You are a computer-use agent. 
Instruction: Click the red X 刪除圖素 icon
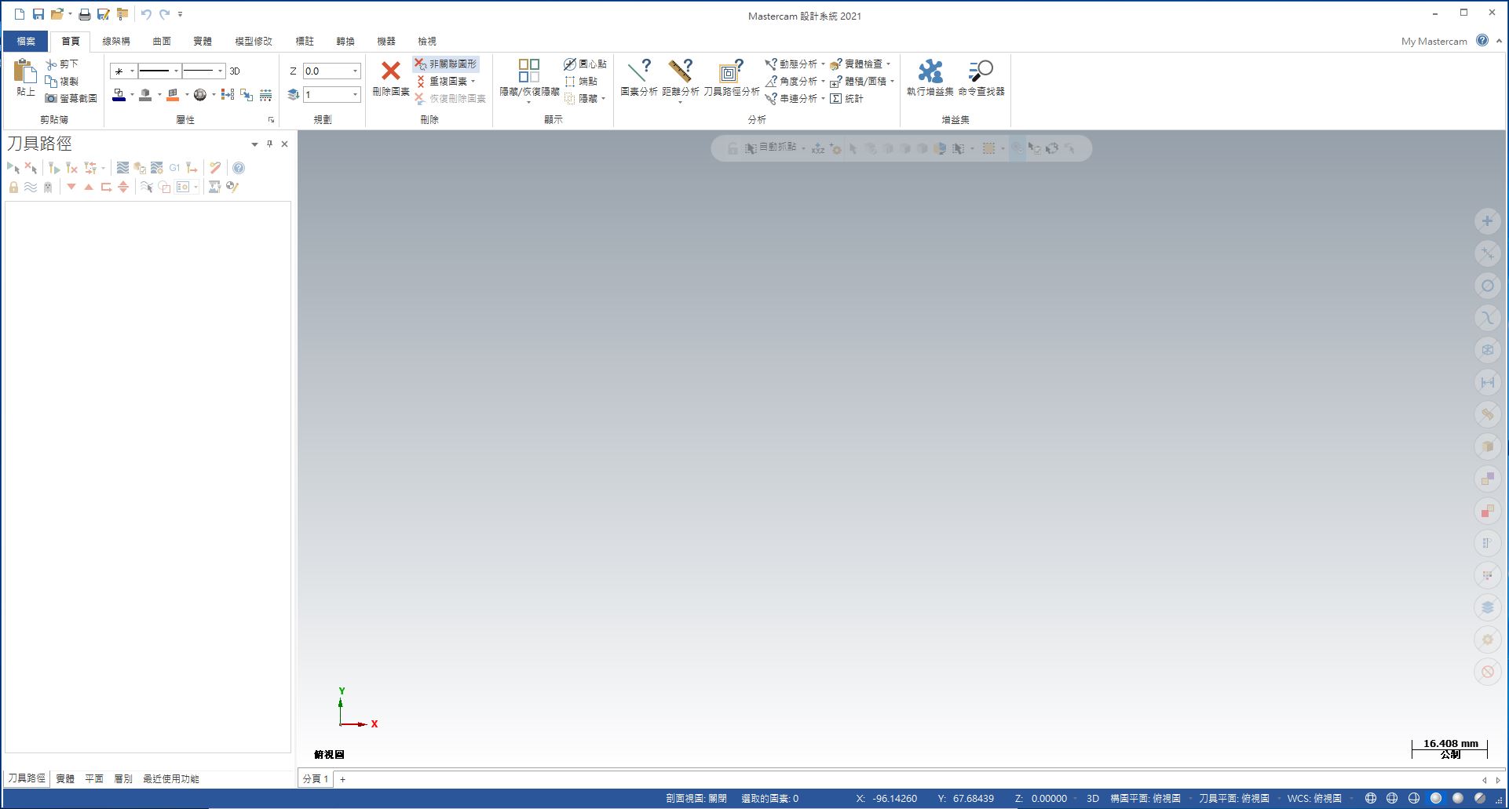click(390, 71)
